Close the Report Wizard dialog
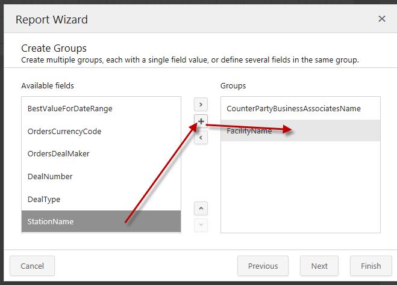This screenshot has width=397, height=285. tap(381, 19)
